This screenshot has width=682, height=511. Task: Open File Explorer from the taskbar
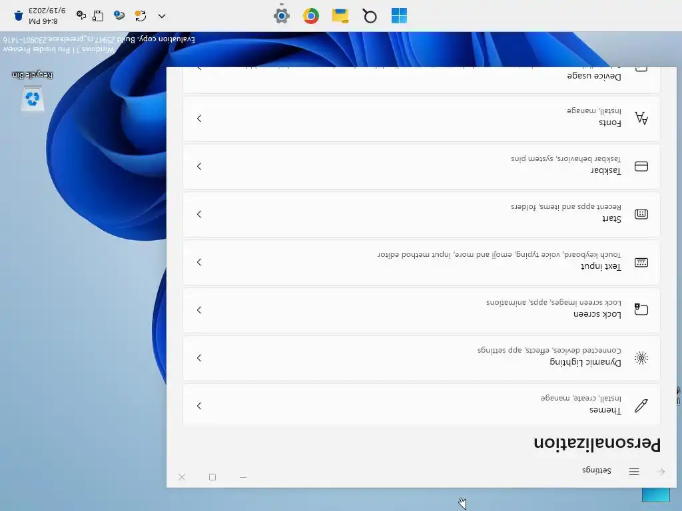point(340,16)
